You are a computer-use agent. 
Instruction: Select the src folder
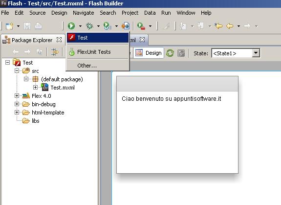(35, 71)
